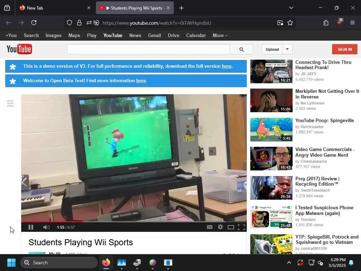Switch to the New Tab browser tab
The width and height of the screenshot is (361, 271).
point(55,8)
